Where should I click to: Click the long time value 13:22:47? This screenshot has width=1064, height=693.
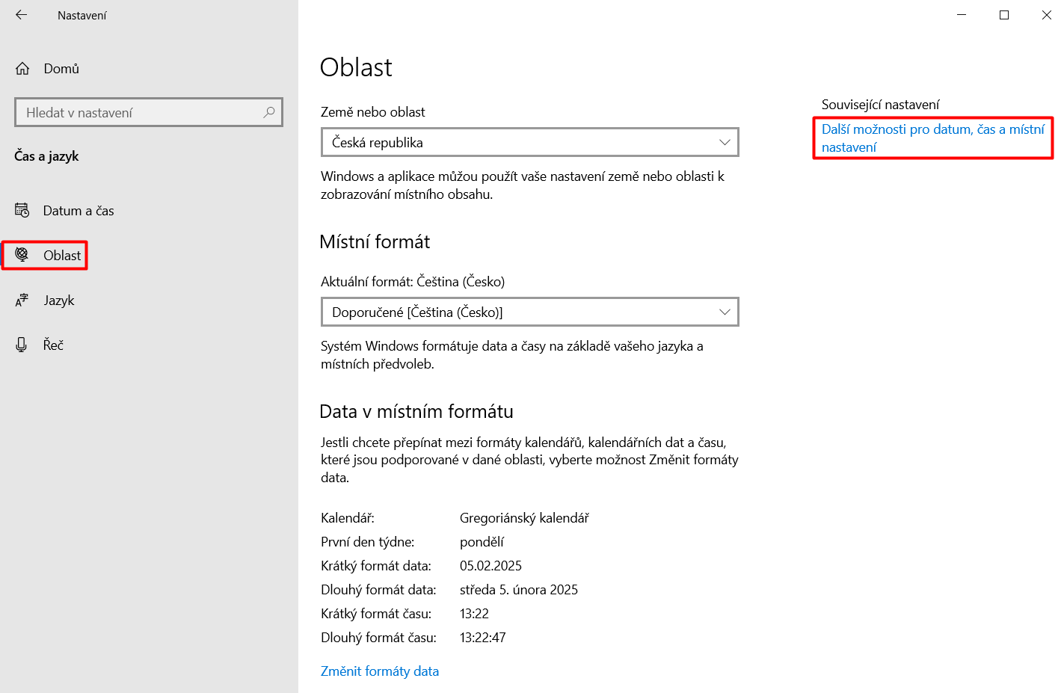483,638
